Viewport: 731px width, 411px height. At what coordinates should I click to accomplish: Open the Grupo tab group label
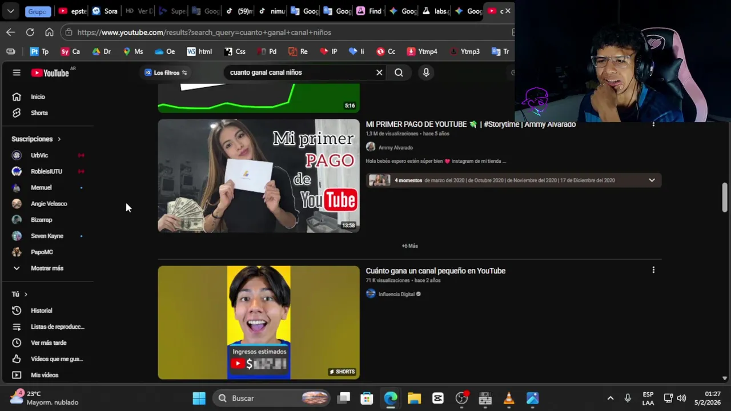(x=38, y=11)
